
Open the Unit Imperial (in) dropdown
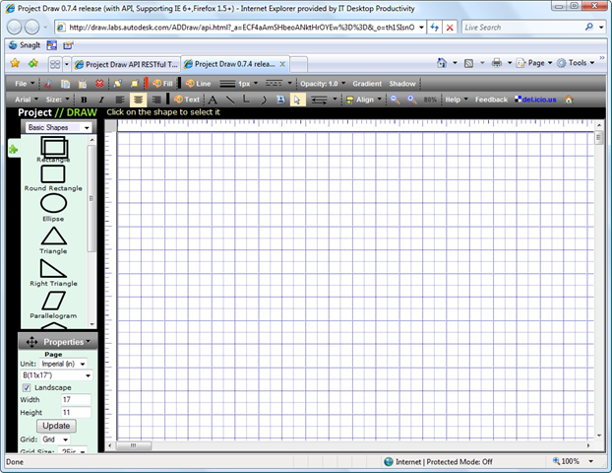pyautogui.click(x=65, y=364)
